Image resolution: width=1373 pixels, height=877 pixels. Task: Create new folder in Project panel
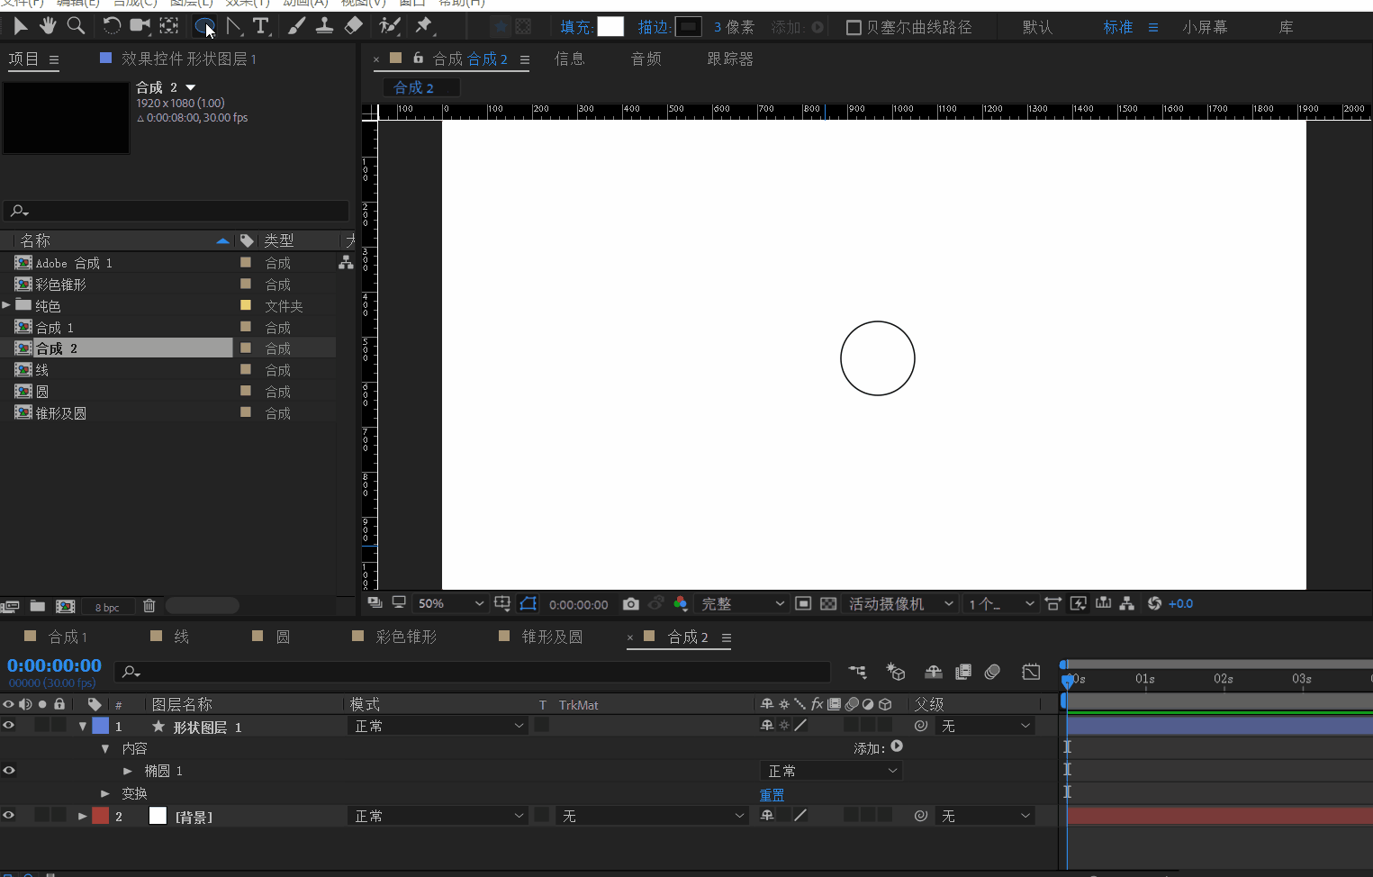(x=38, y=606)
